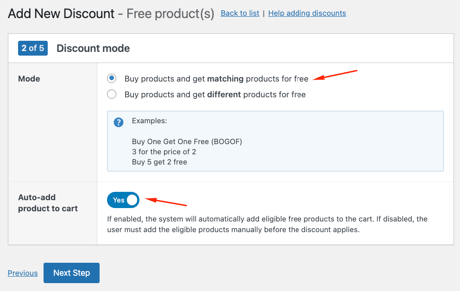460x291 pixels.
Task: Click the Discount mode section header
Action: click(x=93, y=48)
